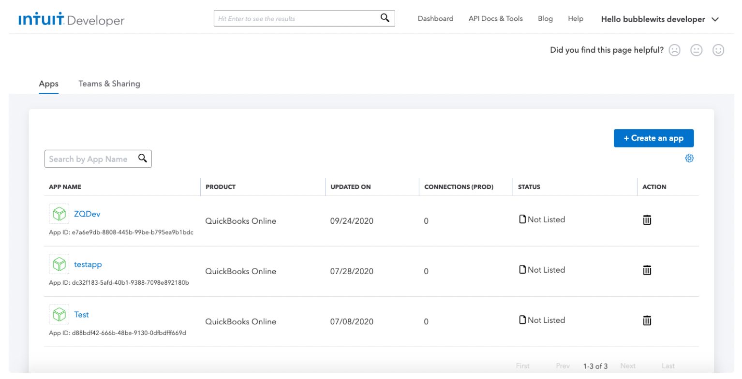This screenshot has width=742, height=379.
Task: Click the connections count 0 in the testapp row
Action: 426,271
